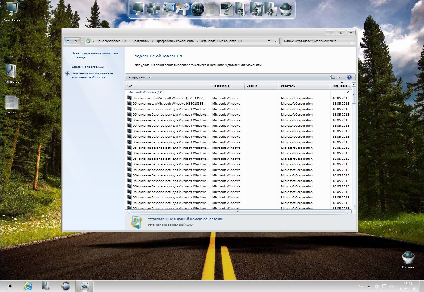Open the documents folder icon in the dock

pyautogui.click(x=241, y=9)
